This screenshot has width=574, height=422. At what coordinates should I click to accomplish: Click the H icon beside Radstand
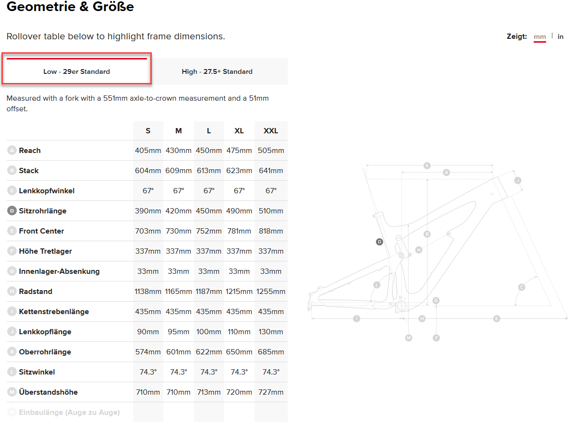pos(12,292)
